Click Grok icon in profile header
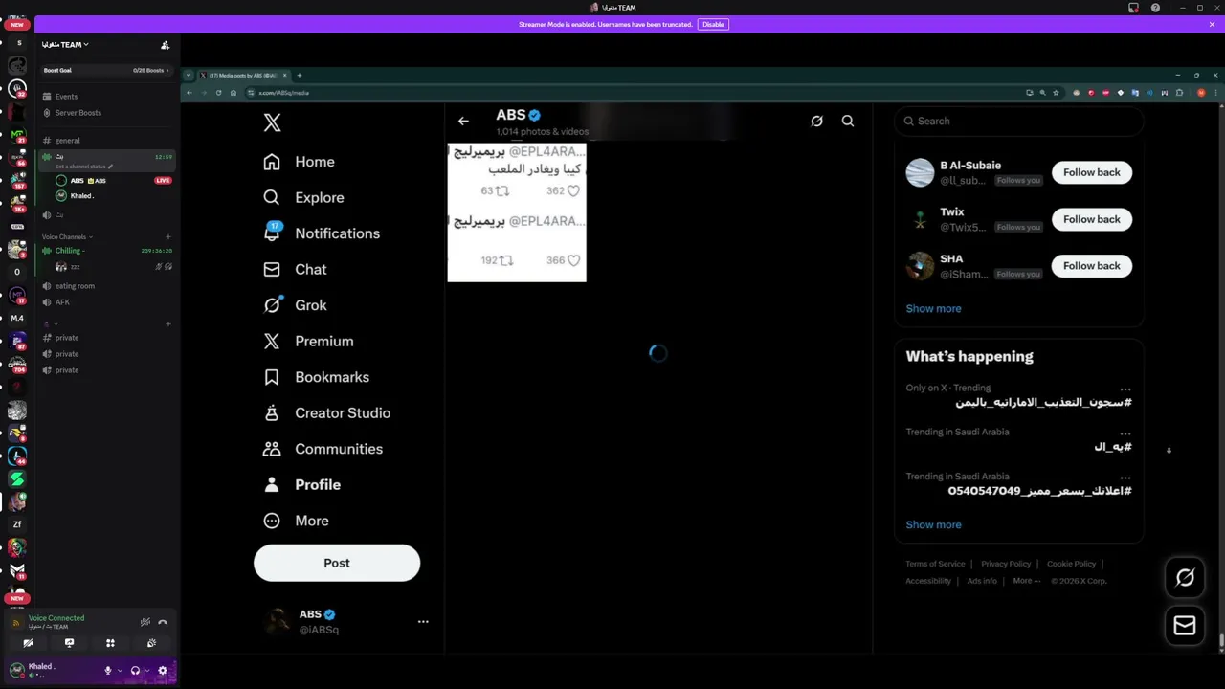The height and width of the screenshot is (689, 1225). (816, 122)
